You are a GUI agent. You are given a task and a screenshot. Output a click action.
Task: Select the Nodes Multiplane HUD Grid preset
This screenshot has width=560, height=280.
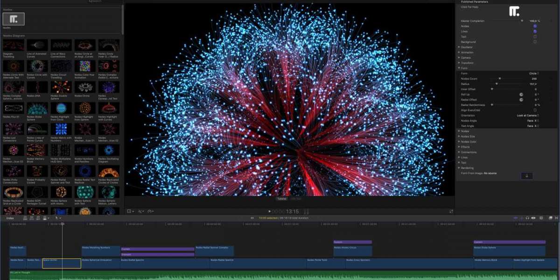click(61, 150)
